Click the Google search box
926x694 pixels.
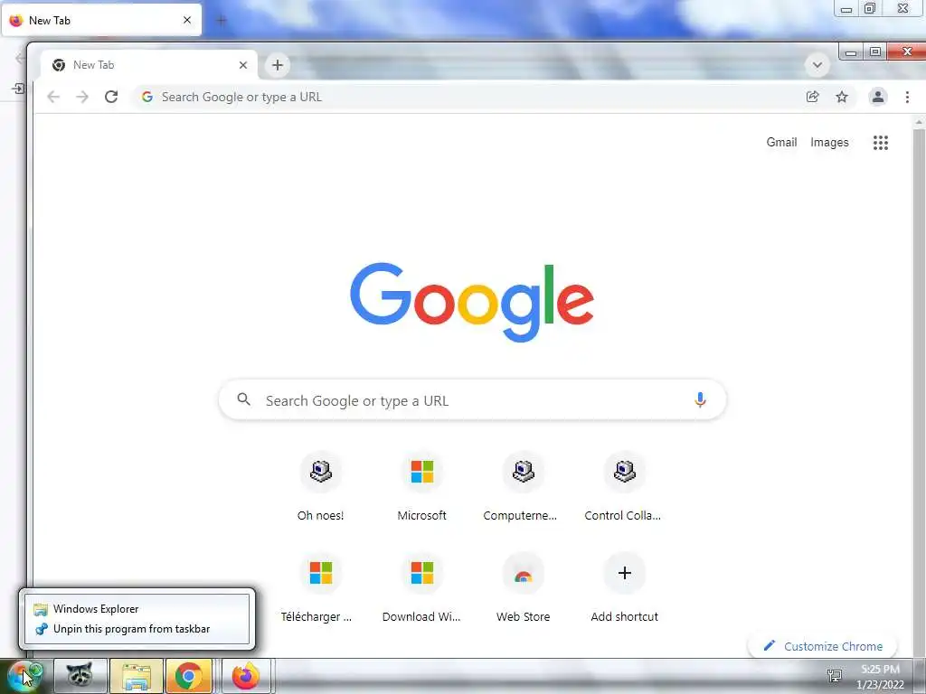click(x=472, y=400)
